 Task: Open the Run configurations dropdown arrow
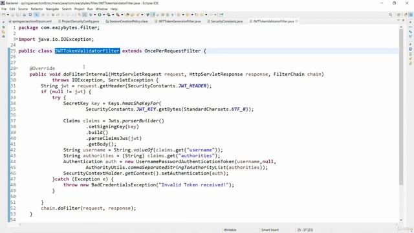pos(103,15)
